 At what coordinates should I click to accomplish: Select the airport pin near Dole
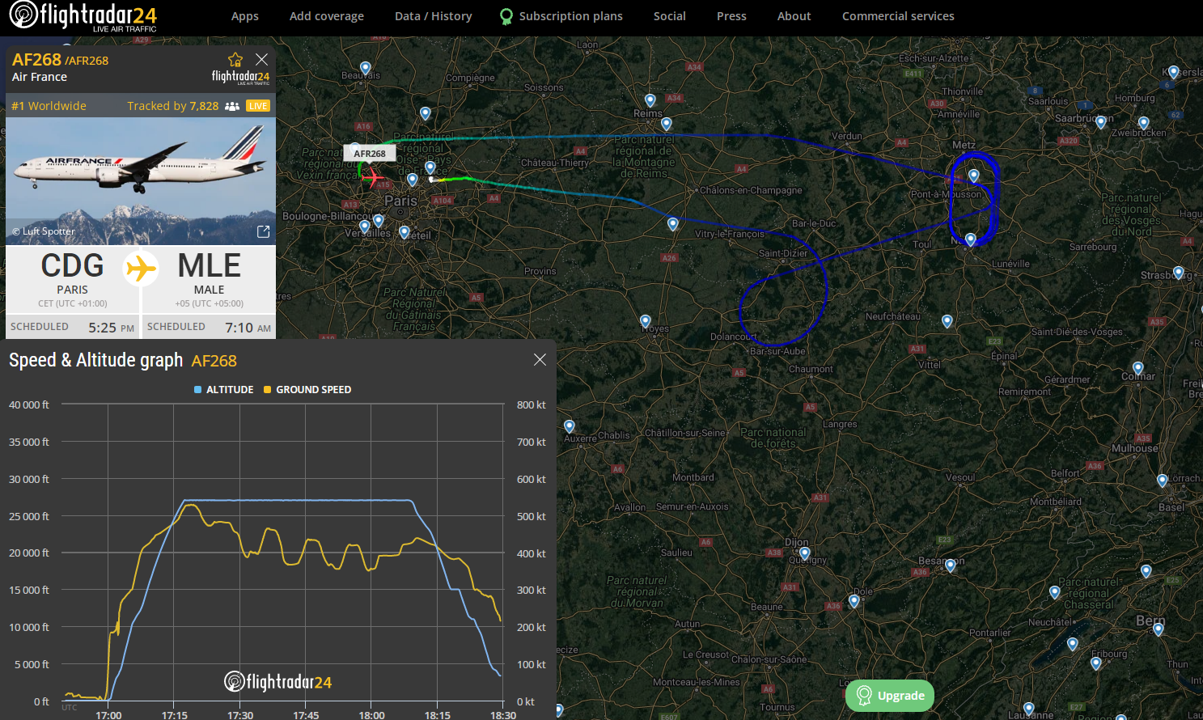pyautogui.click(x=854, y=601)
